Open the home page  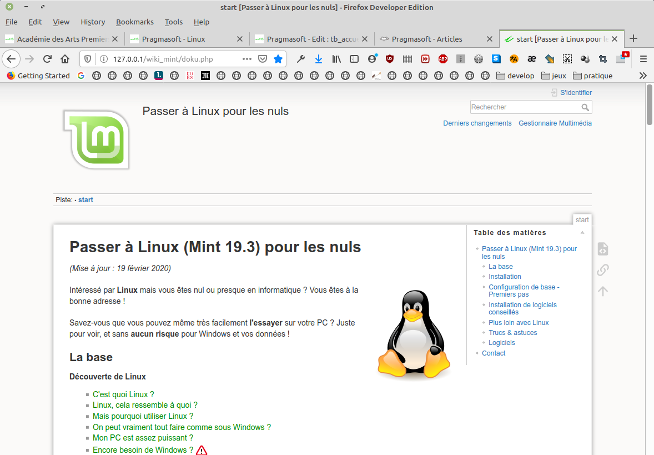pos(64,59)
